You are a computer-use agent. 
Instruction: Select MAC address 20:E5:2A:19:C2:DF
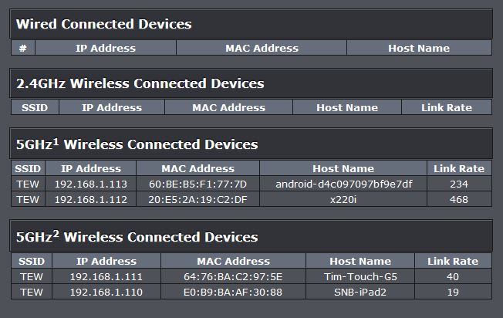[197, 200]
